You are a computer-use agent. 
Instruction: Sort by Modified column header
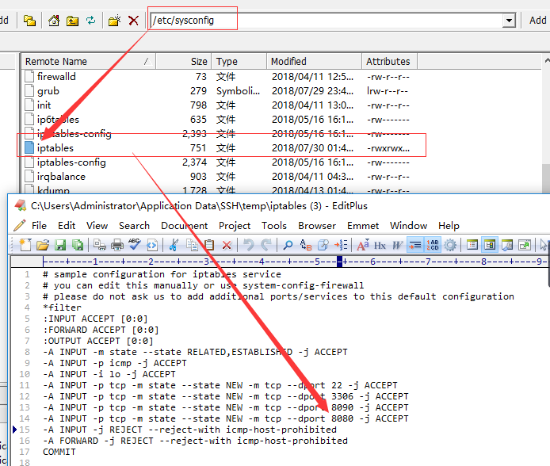[x=314, y=61]
